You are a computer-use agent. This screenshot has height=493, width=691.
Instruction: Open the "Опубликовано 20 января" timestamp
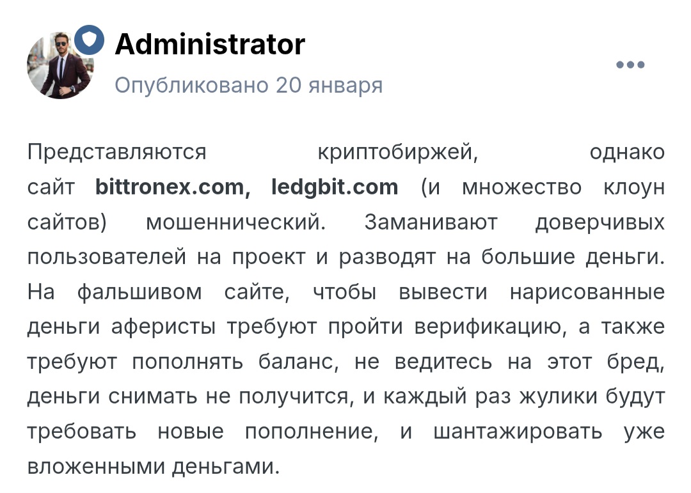[248, 86]
